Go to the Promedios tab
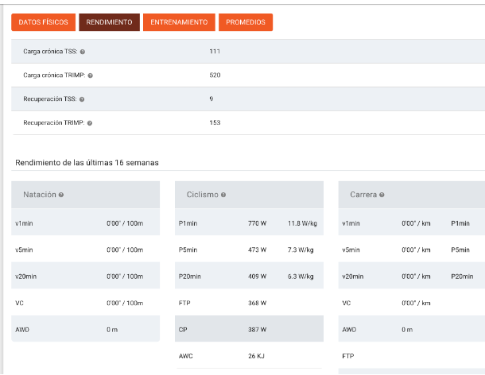485x375 pixels. (x=246, y=22)
